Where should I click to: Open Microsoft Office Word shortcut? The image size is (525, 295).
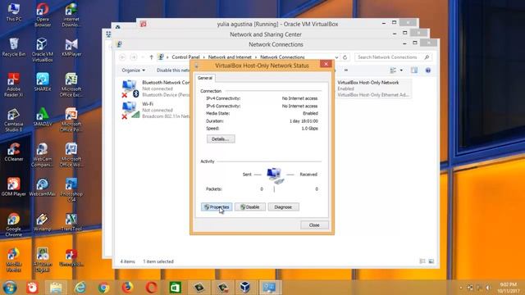tap(71, 155)
